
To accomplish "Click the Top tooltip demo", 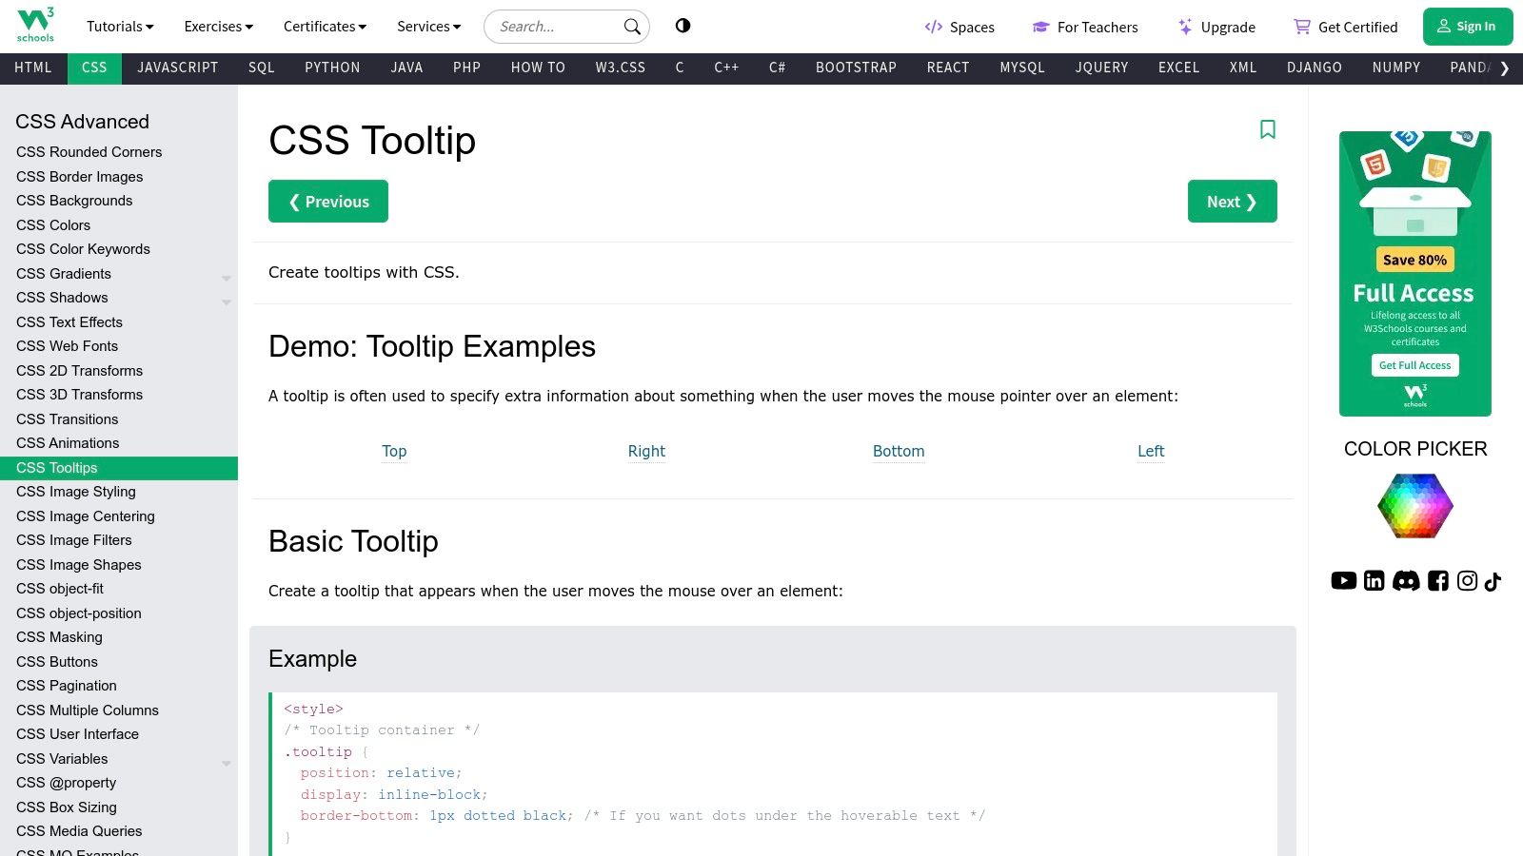I will point(394,452).
